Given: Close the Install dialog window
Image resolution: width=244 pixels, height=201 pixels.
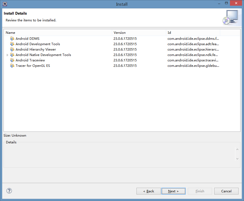Looking at the screenshot, I should [236, 3].
